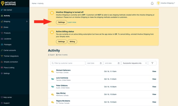
Task: Follow the Learn more link
Action: coord(72,22)
